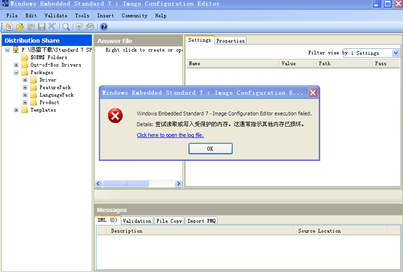
Task: Expand the LanguagePack folder
Action: pyautogui.click(x=25, y=95)
